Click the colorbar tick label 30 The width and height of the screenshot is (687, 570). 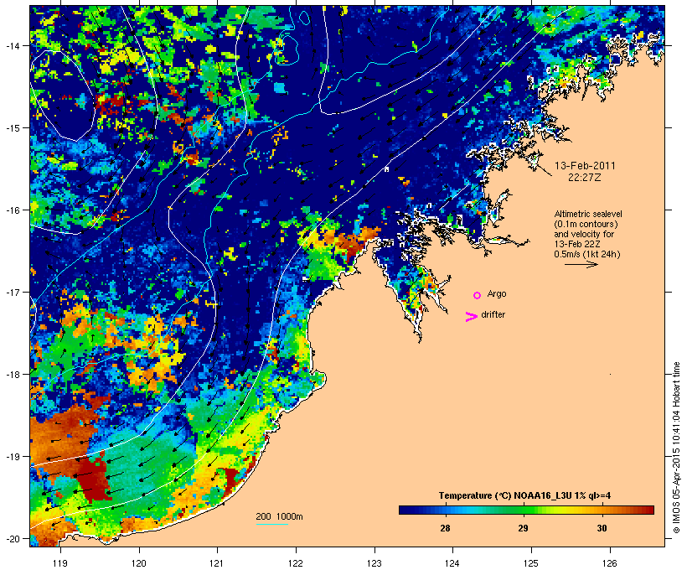click(602, 528)
